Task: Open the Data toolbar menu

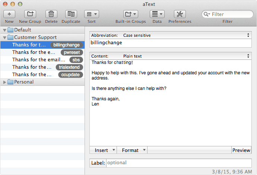Action: click(x=157, y=14)
